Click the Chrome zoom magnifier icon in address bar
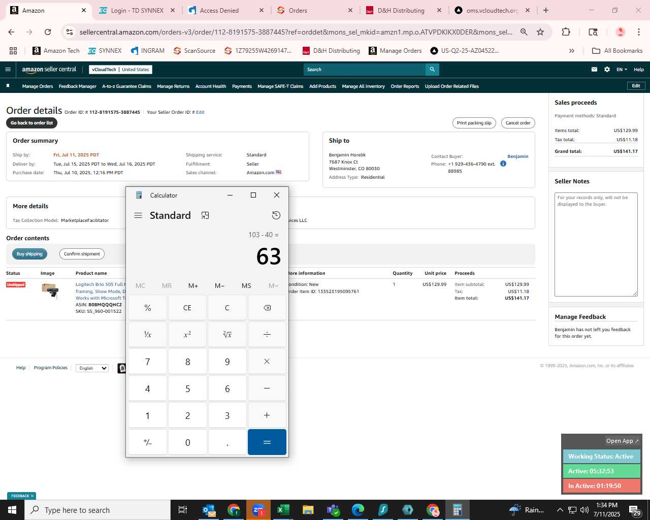This screenshot has height=520, width=650. click(524, 32)
